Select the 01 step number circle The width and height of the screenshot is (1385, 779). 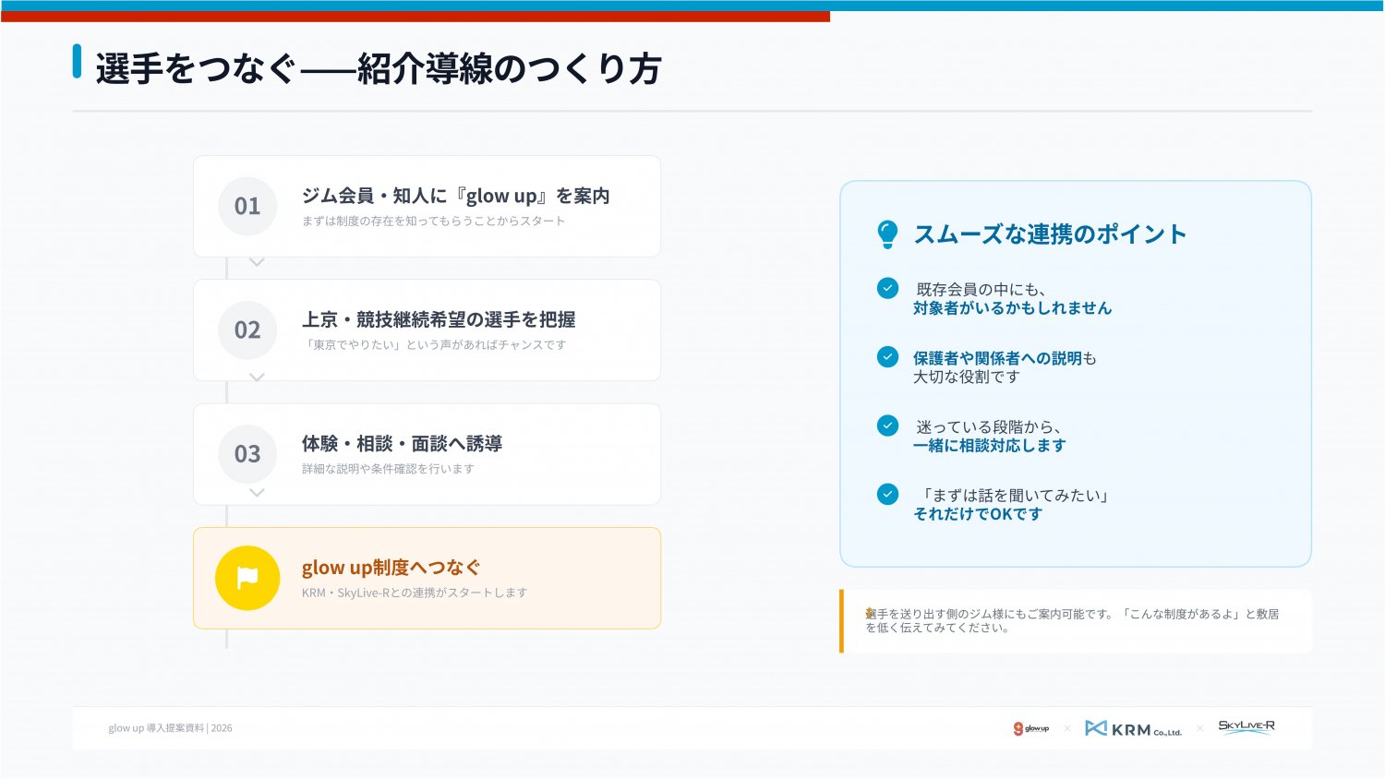[247, 206]
